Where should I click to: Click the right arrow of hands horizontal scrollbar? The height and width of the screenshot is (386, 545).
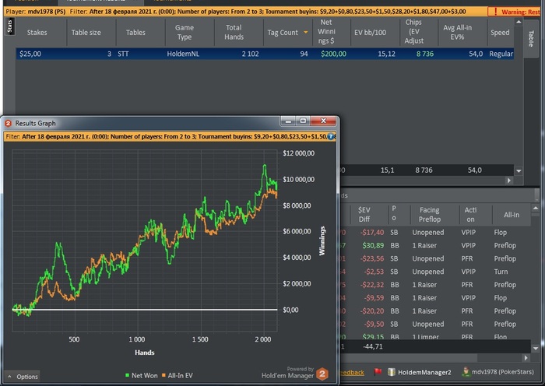point(526,357)
